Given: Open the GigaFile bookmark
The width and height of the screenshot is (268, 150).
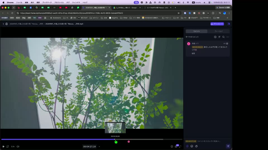Looking at the screenshot, I should click(114, 18).
